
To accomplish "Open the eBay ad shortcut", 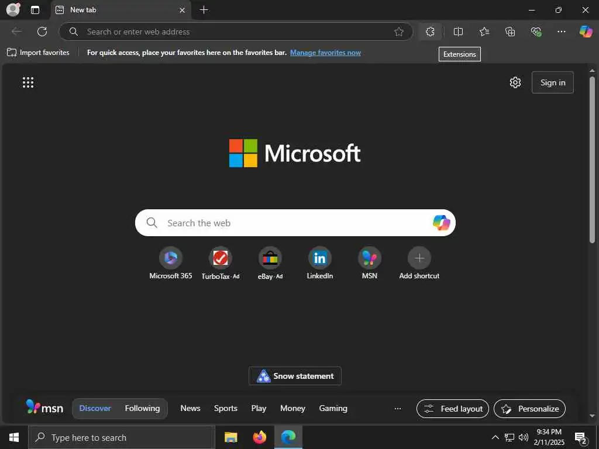I will (270, 264).
